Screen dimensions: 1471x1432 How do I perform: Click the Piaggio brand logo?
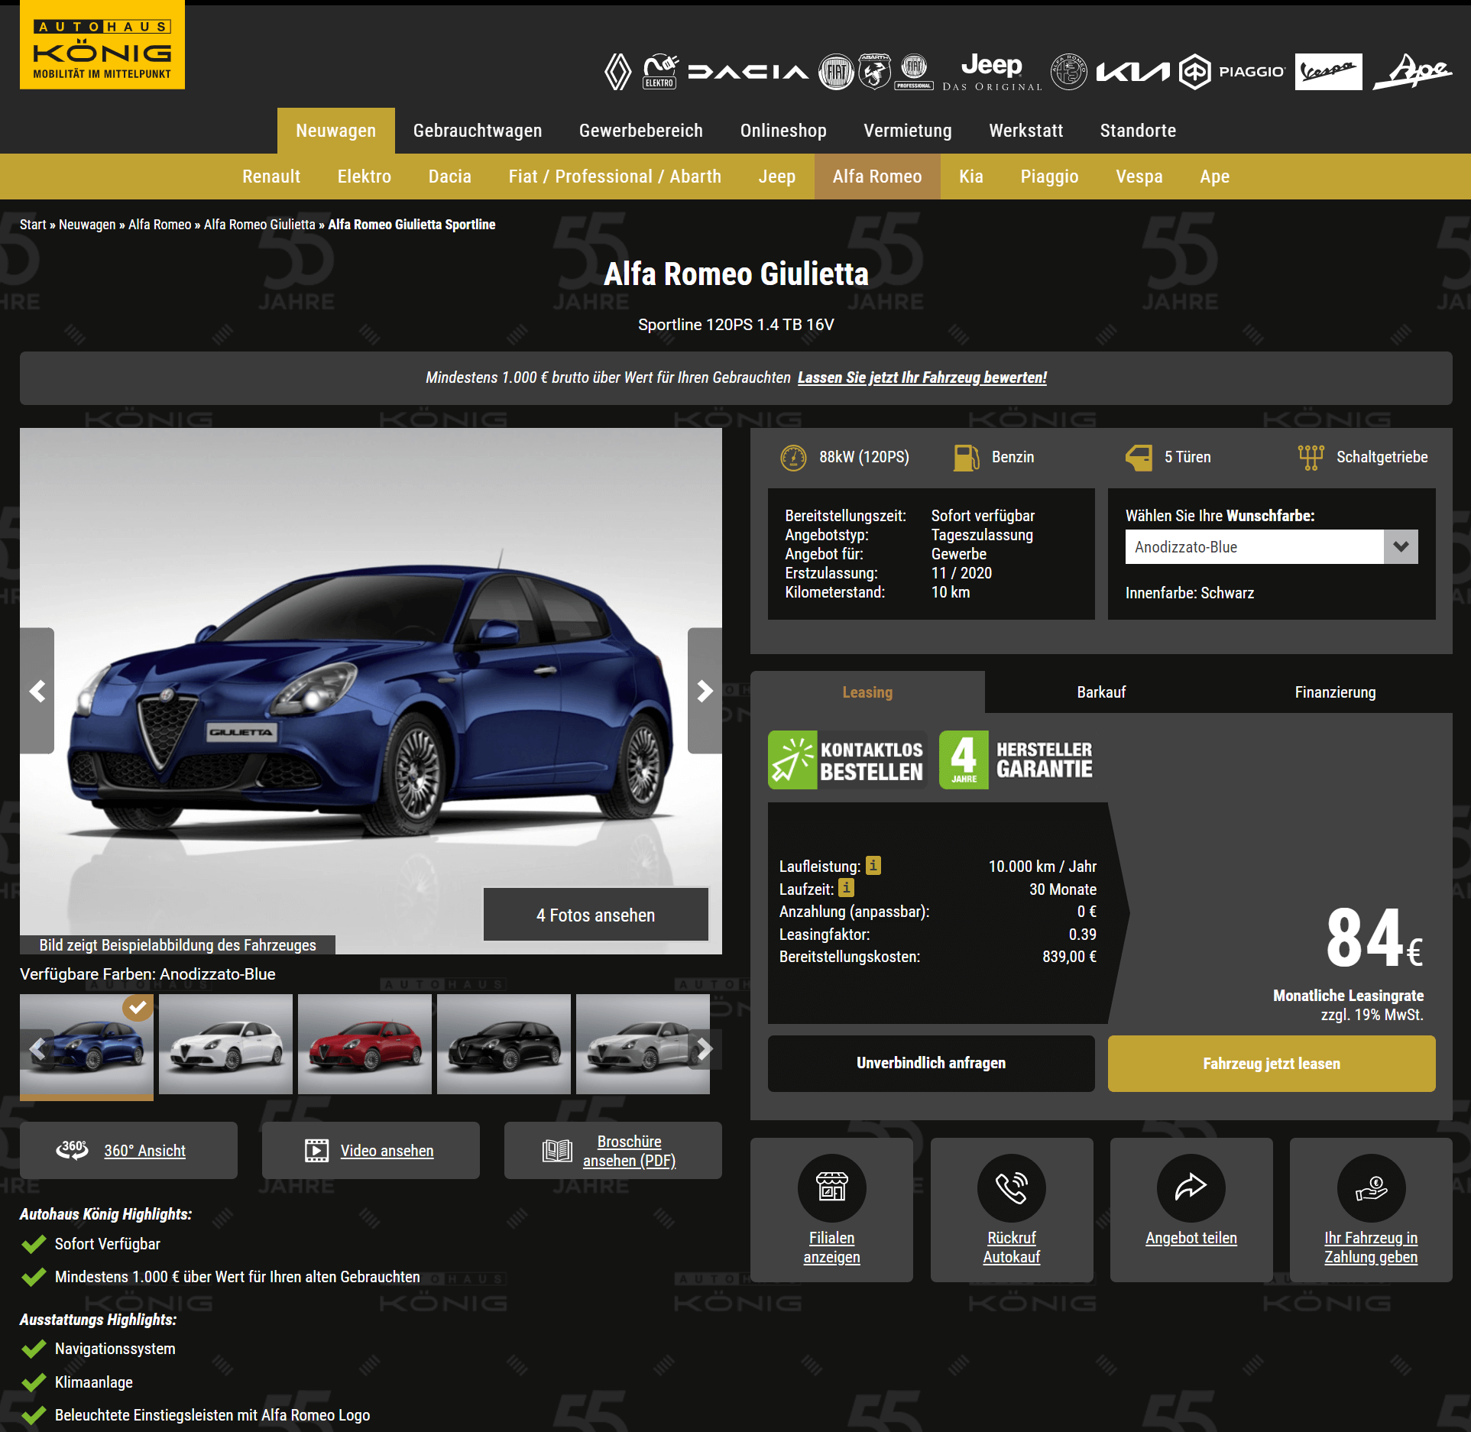(x=1232, y=72)
